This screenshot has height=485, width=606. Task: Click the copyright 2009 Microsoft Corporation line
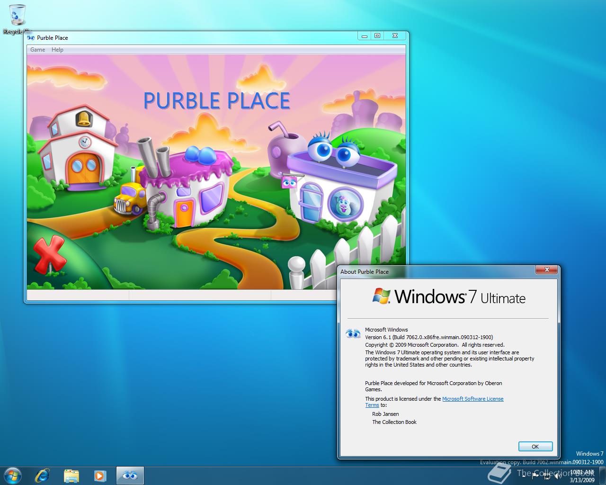[435, 345]
